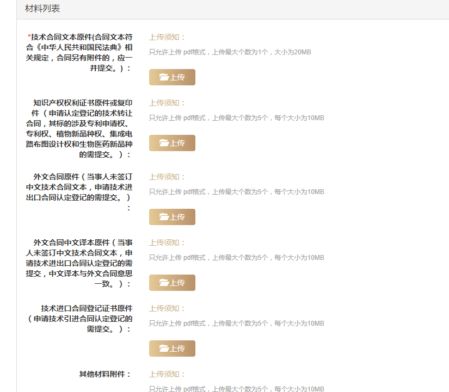Click 上传 under 外文合同中文译本原件
This screenshot has height=392, width=449.
coord(172,282)
